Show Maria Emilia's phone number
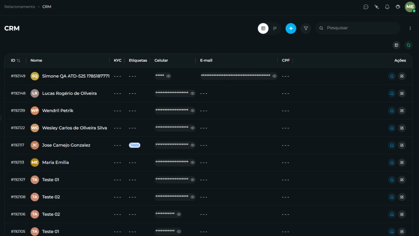Image resolution: width=419 pixels, height=236 pixels. [192, 163]
